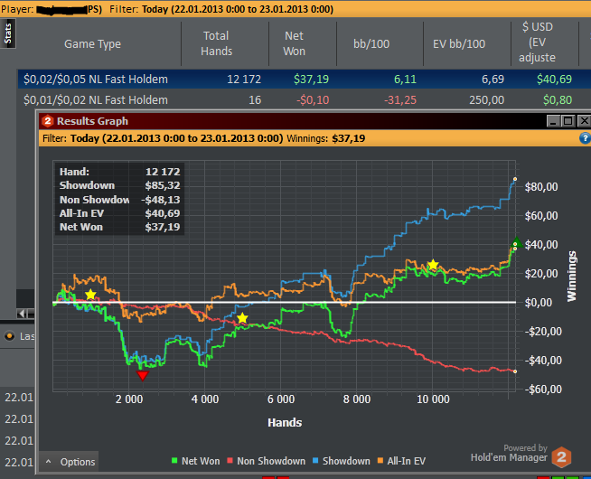Sort by the Game Type column header
Screen dimensions: 591x479
pyautogui.click(x=92, y=44)
